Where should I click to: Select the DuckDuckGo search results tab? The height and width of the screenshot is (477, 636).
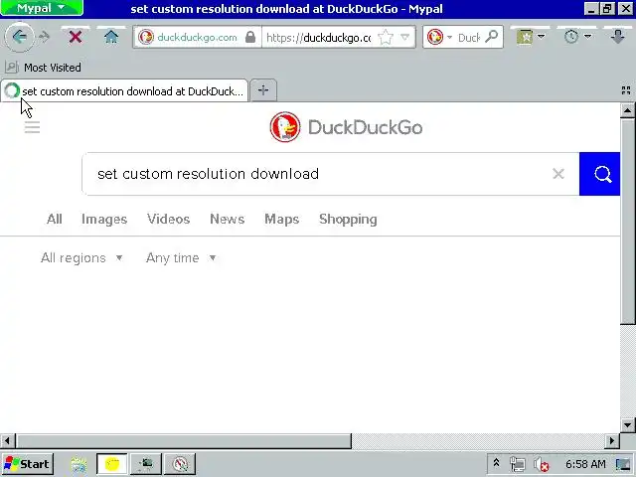[124, 90]
